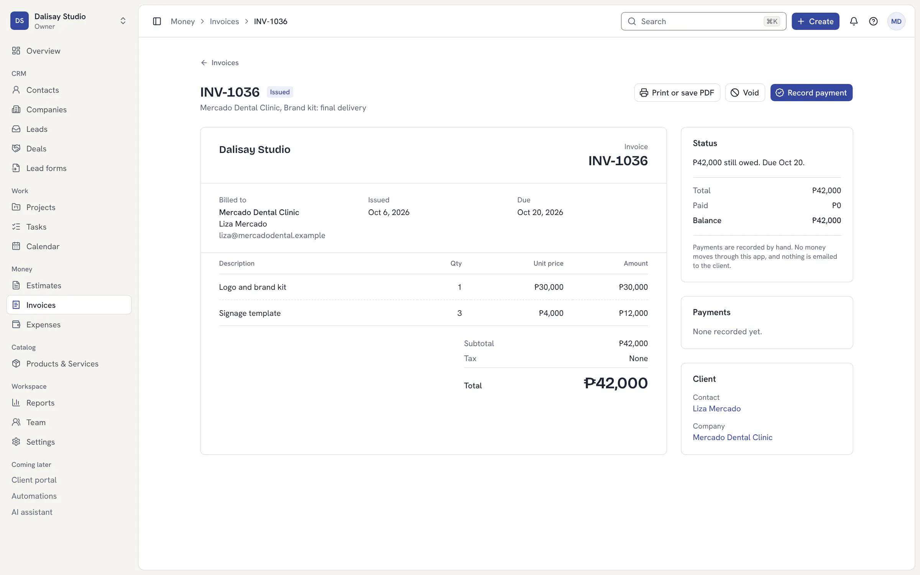Click AI assistant under Coming later
This screenshot has width=920, height=575.
tap(32, 512)
